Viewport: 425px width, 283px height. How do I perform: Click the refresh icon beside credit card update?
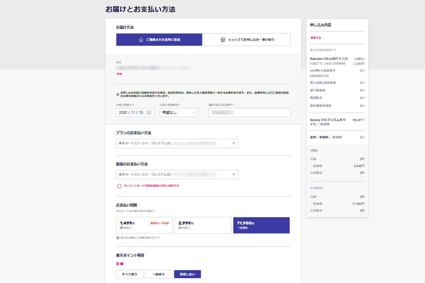(x=119, y=186)
